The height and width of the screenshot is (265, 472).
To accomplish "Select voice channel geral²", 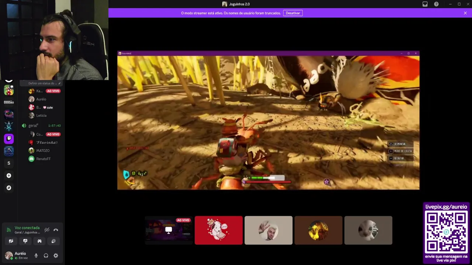I will click(x=33, y=126).
